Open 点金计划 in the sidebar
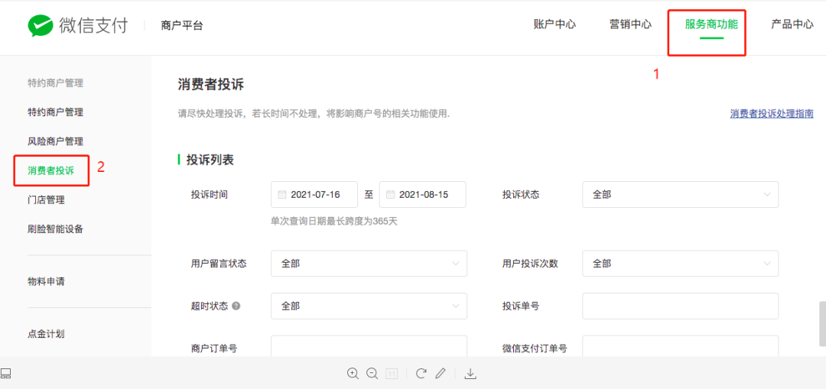 point(47,334)
